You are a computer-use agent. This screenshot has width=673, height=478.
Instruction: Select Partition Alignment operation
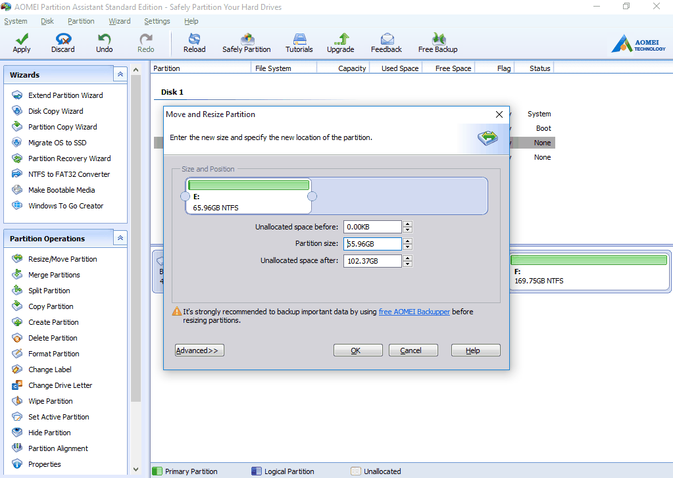coord(58,449)
